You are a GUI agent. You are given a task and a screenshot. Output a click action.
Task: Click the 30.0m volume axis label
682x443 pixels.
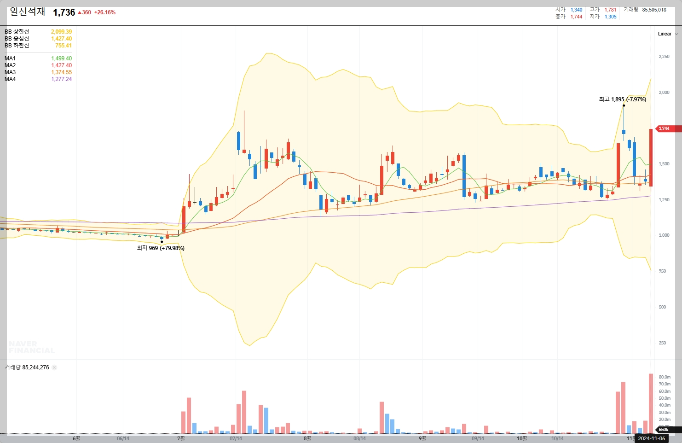click(x=665, y=412)
